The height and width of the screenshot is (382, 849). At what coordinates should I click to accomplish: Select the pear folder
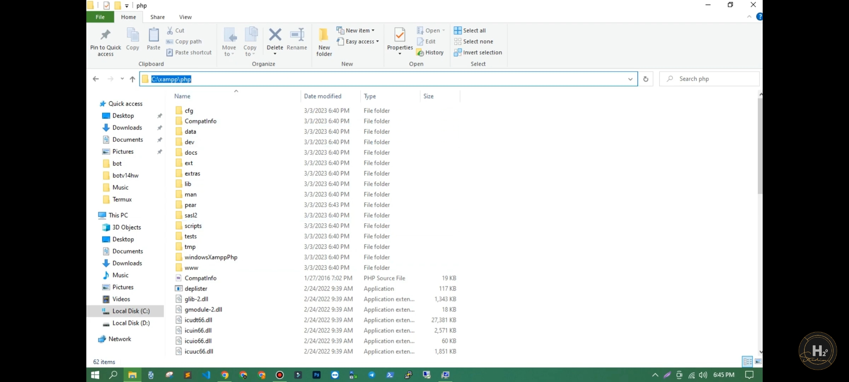(186, 205)
